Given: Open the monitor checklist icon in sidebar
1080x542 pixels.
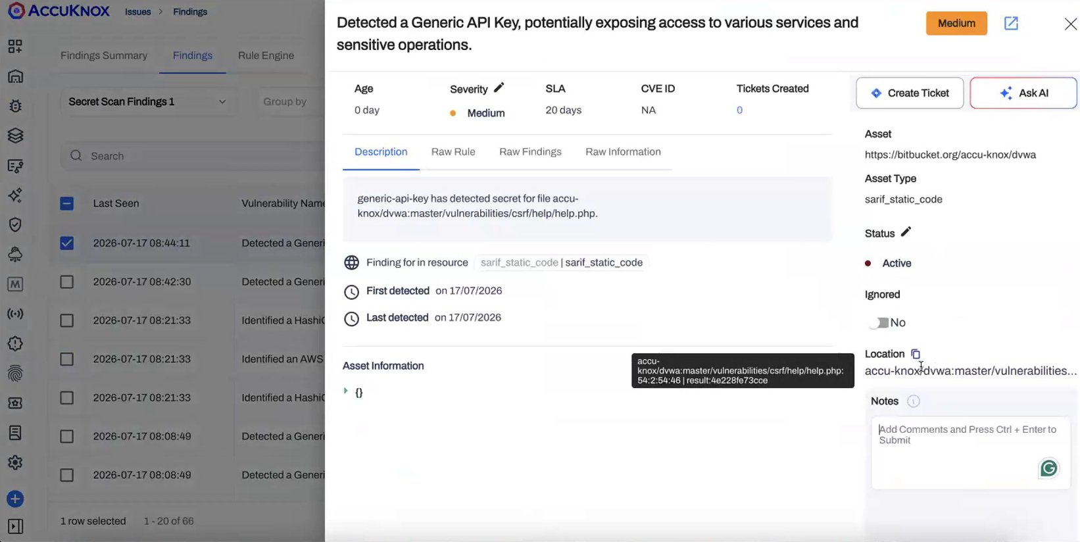Looking at the screenshot, I should [x=15, y=166].
